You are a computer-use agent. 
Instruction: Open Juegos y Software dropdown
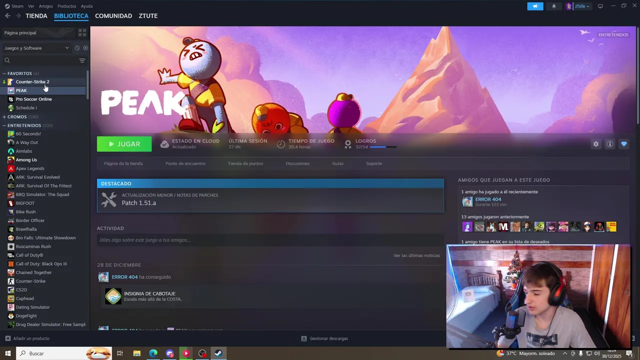point(36,48)
